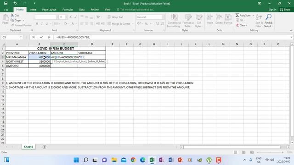The width and height of the screenshot is (294, 165).
Task: Click the Copy command
Action: tap(16, 20)
